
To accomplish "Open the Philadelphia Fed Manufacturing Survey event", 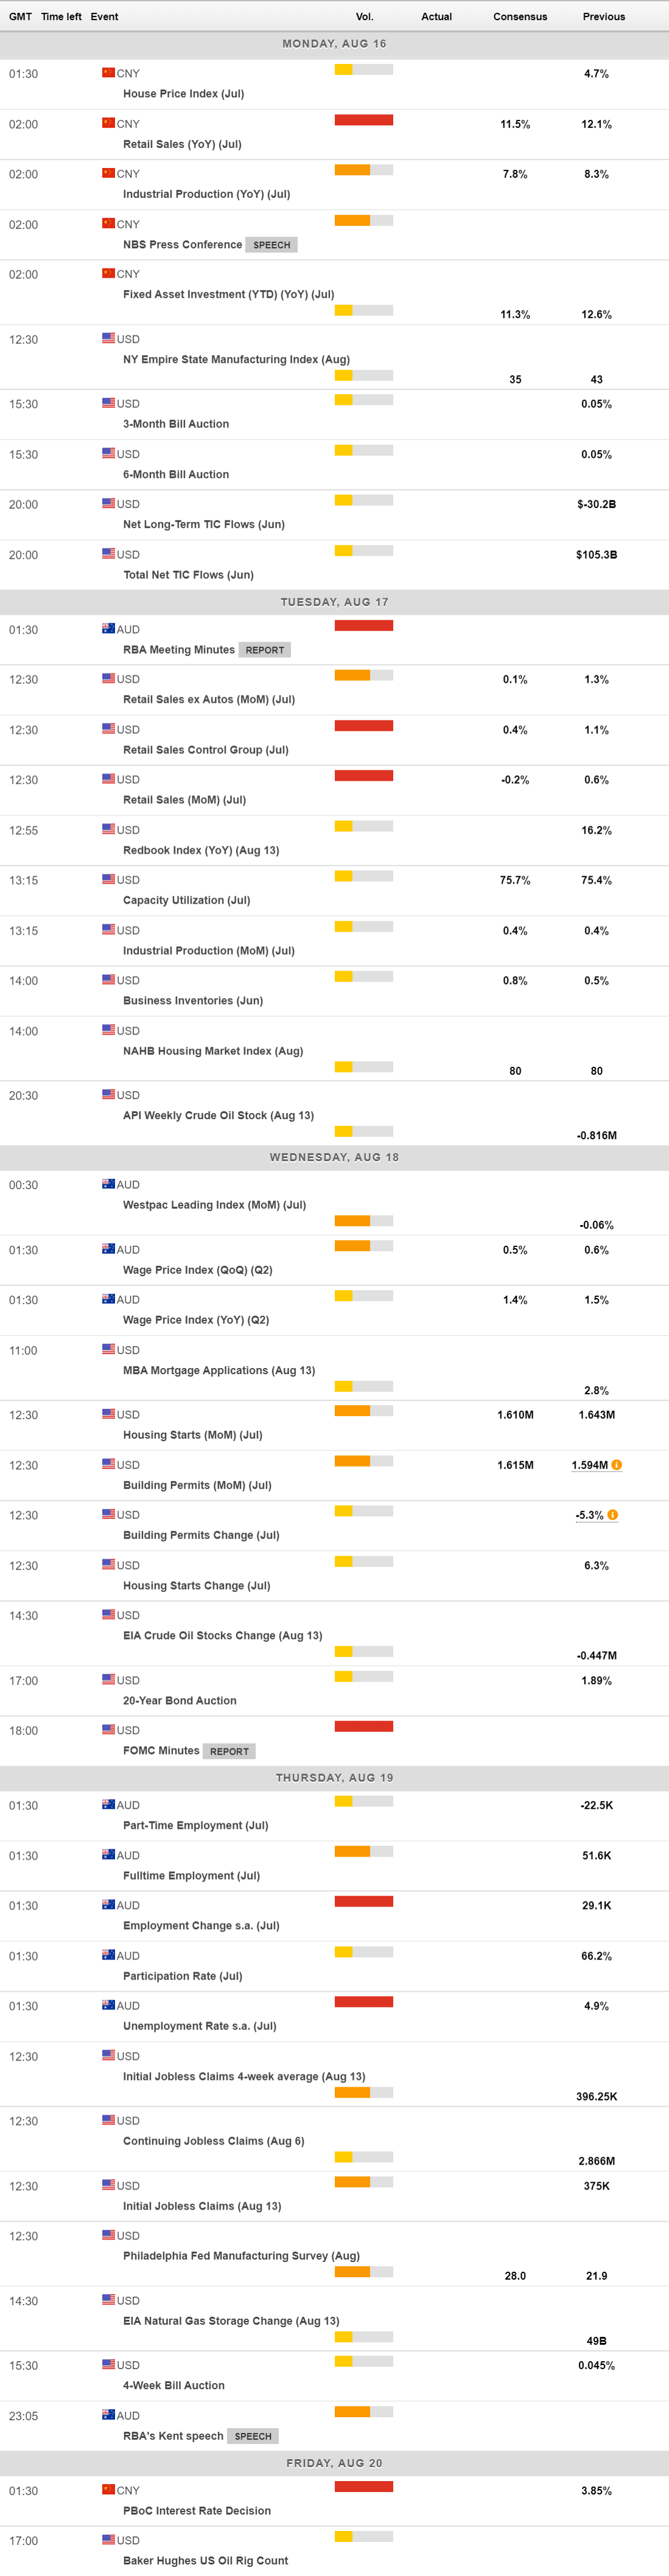I will (x=241, y=2255).
